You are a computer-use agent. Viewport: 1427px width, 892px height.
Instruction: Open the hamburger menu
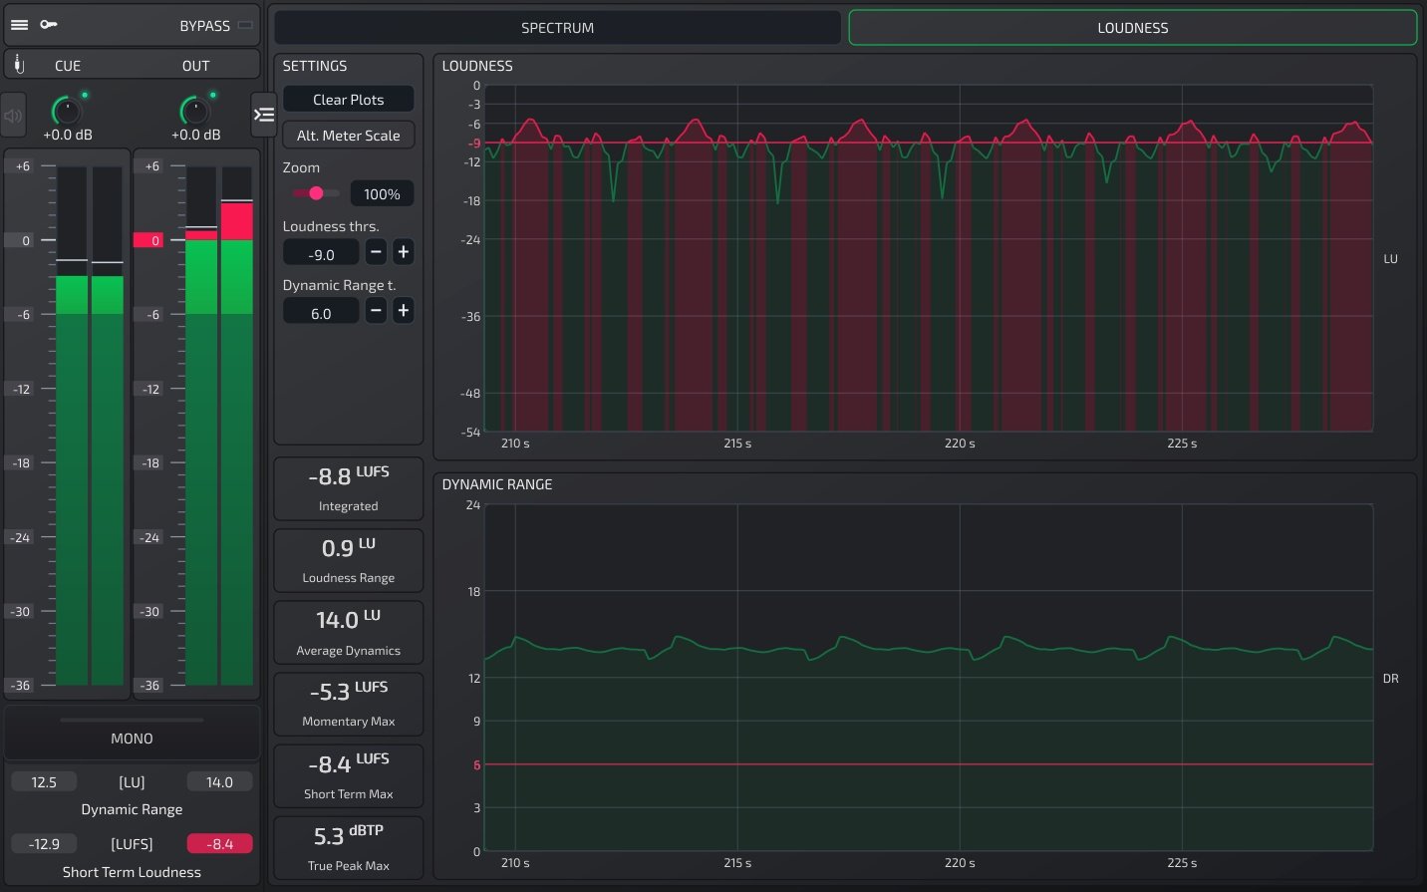19,25
